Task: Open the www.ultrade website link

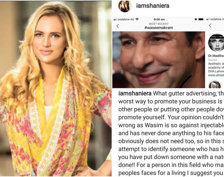Action: click(x=216, y=75)
